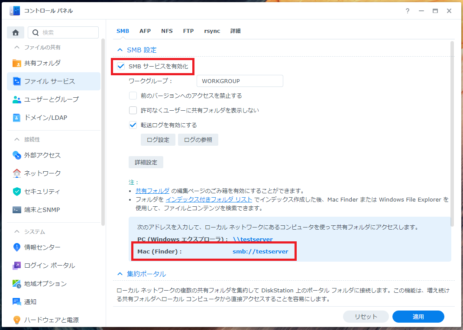The image size is (463, 330).
Task: Switch to the rsync tab
Action: coord(212,31)
